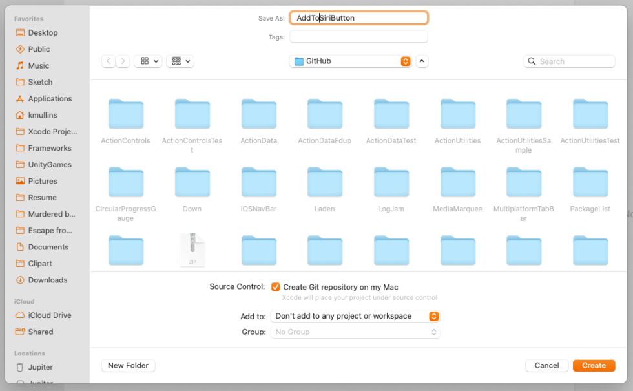
Task: Collapse the view with the chevron beside GitHub
Action: [x=422, y=61]
